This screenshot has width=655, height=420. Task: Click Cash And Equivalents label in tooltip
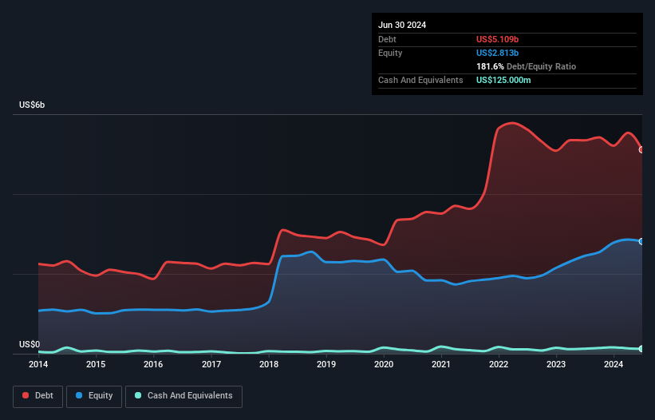tap(420, 80)
